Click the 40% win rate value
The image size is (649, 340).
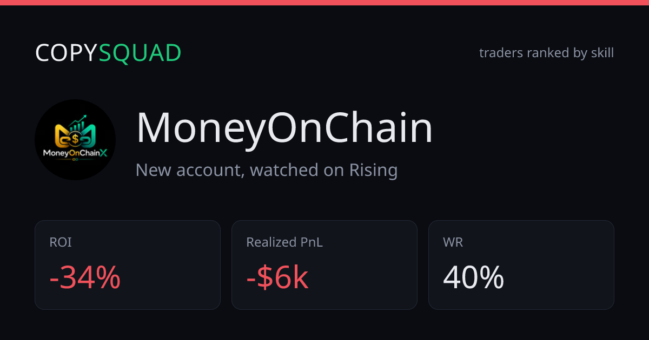pos(474,278)
